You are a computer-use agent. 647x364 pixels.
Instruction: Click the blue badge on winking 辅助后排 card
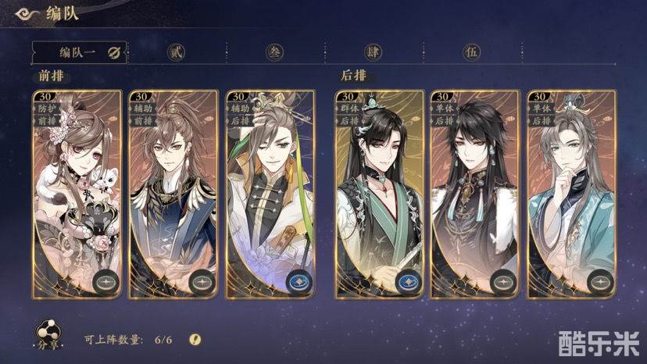coord(299,283)
